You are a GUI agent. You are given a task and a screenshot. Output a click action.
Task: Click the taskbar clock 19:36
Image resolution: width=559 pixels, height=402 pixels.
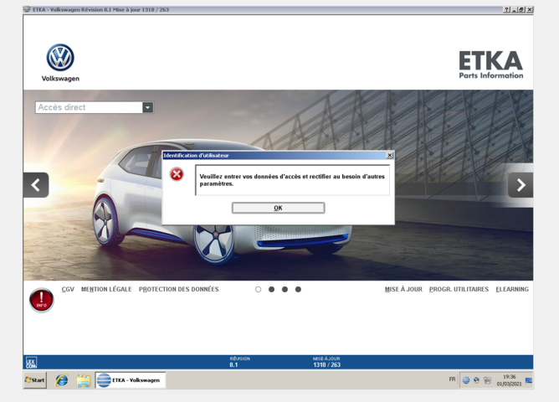point(509,380)
